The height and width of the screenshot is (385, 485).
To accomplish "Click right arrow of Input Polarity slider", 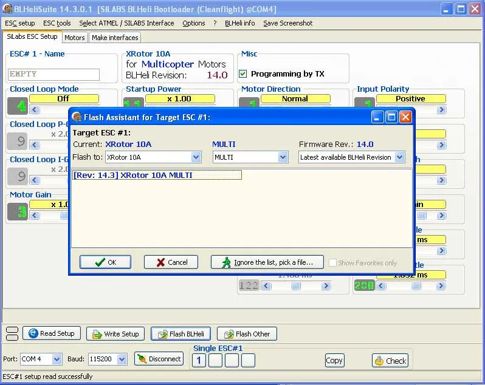I will pyautogui.click(x=441, y=110).
